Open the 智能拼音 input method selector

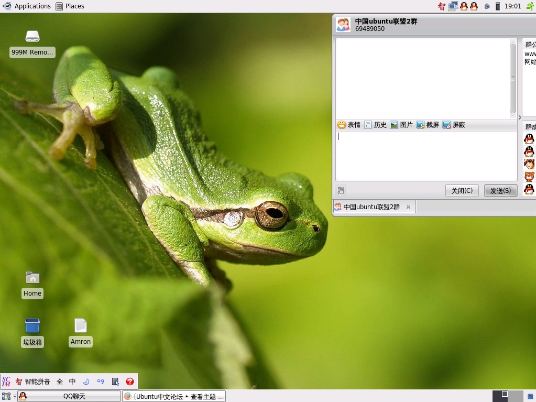[33, 382]
